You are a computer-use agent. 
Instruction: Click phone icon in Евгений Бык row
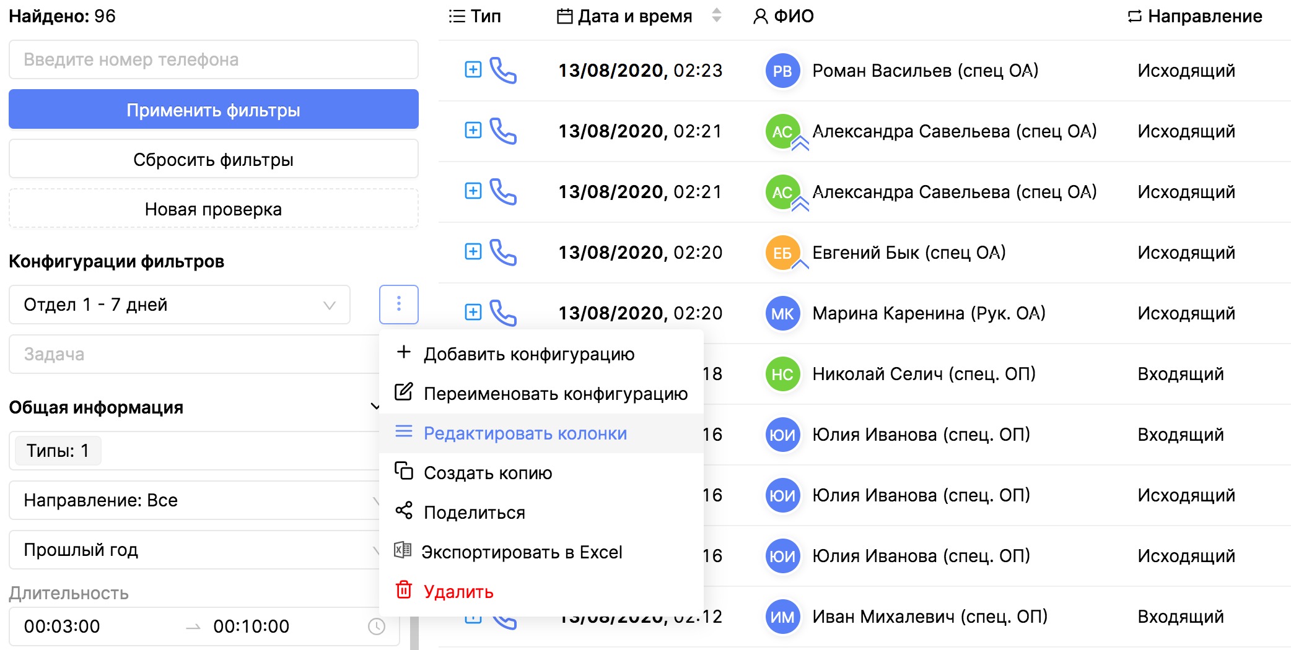tap(503, 253)
